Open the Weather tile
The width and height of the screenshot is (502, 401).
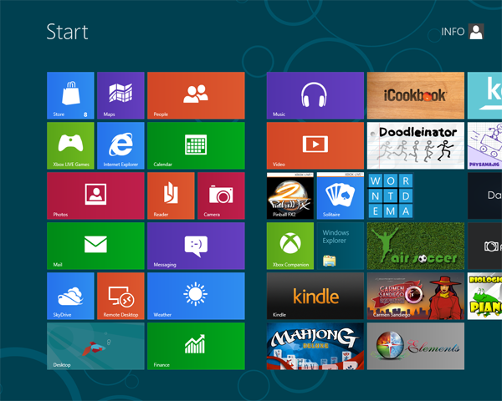(x=196, y=296)
